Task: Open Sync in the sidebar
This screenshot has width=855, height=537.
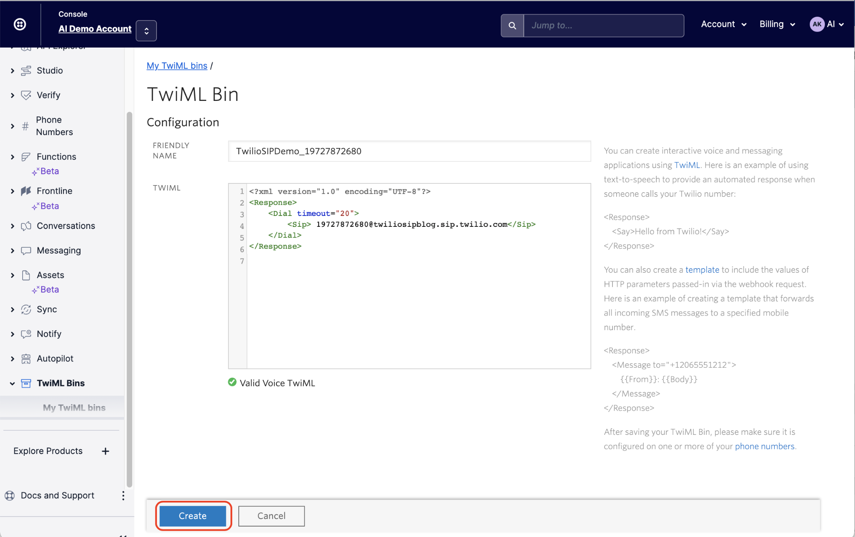Action: point(47,309)
